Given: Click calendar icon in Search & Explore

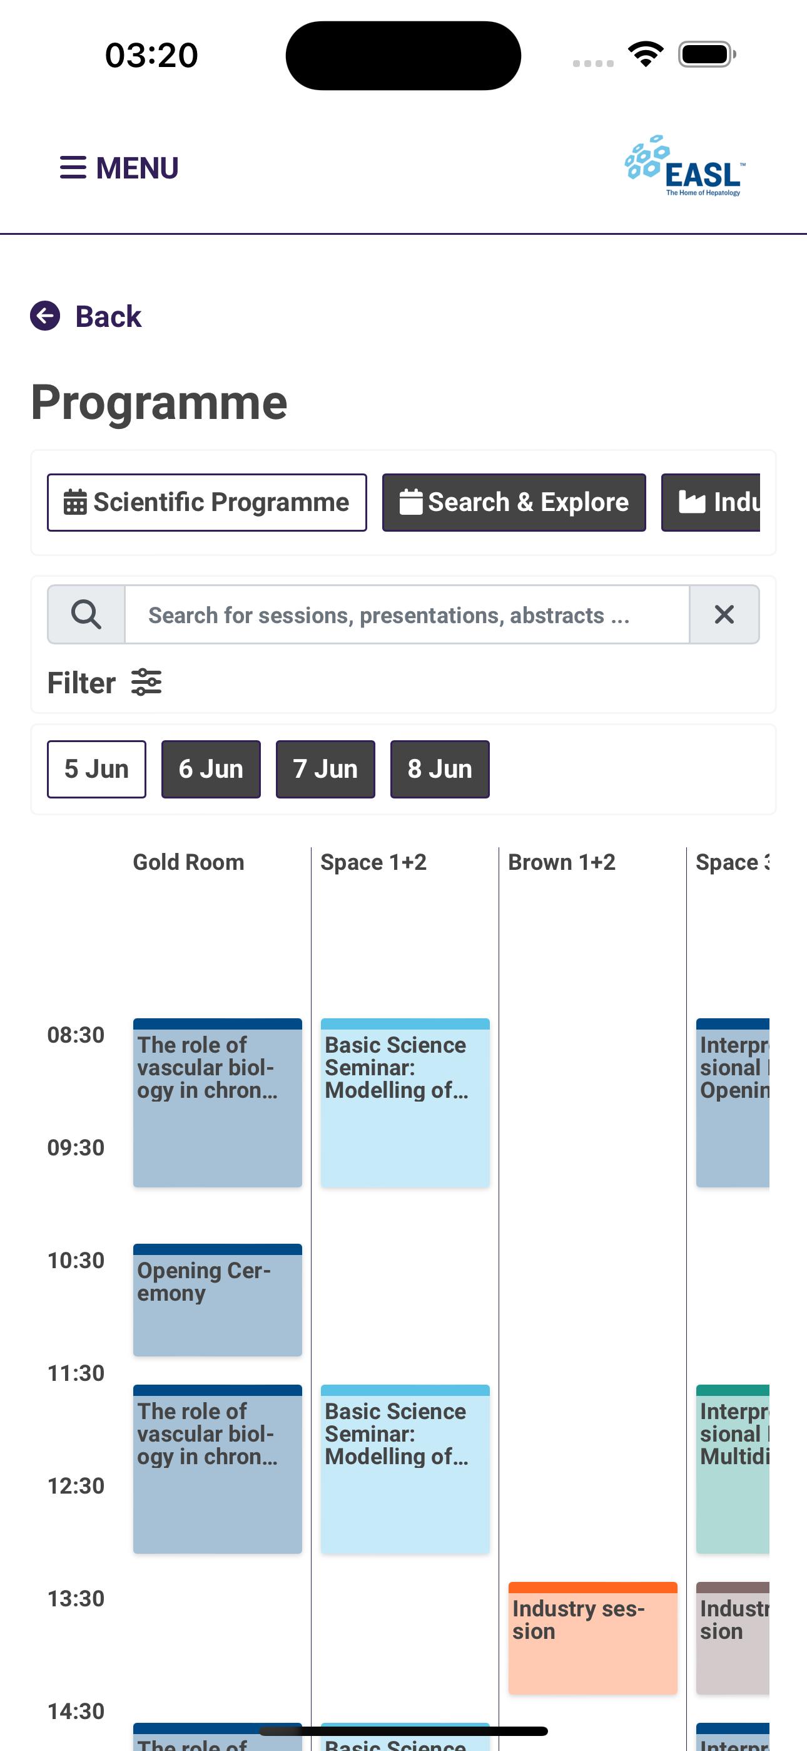Looking at the screenshot, I should click(x=410, y=502).
